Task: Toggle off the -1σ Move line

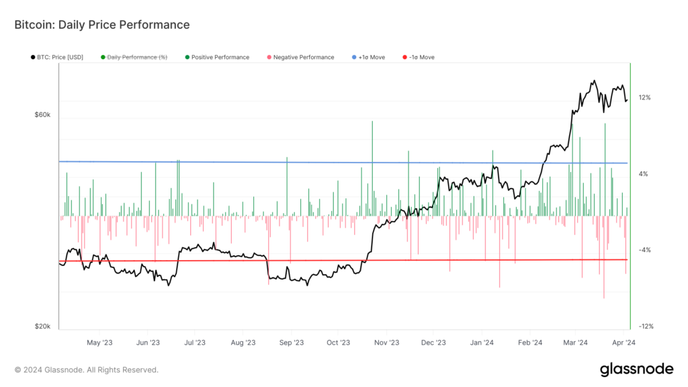Action: tap(422, 57)
